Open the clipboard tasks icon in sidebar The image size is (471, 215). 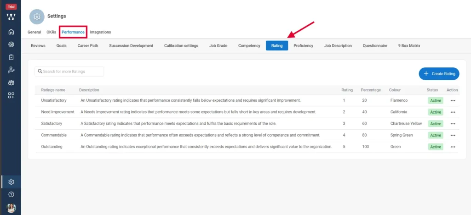(x=11, y=57)
